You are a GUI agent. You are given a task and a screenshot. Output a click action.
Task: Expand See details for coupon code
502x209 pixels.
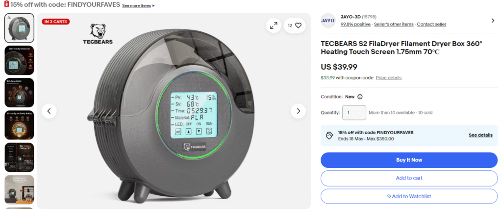pos(480,135)
